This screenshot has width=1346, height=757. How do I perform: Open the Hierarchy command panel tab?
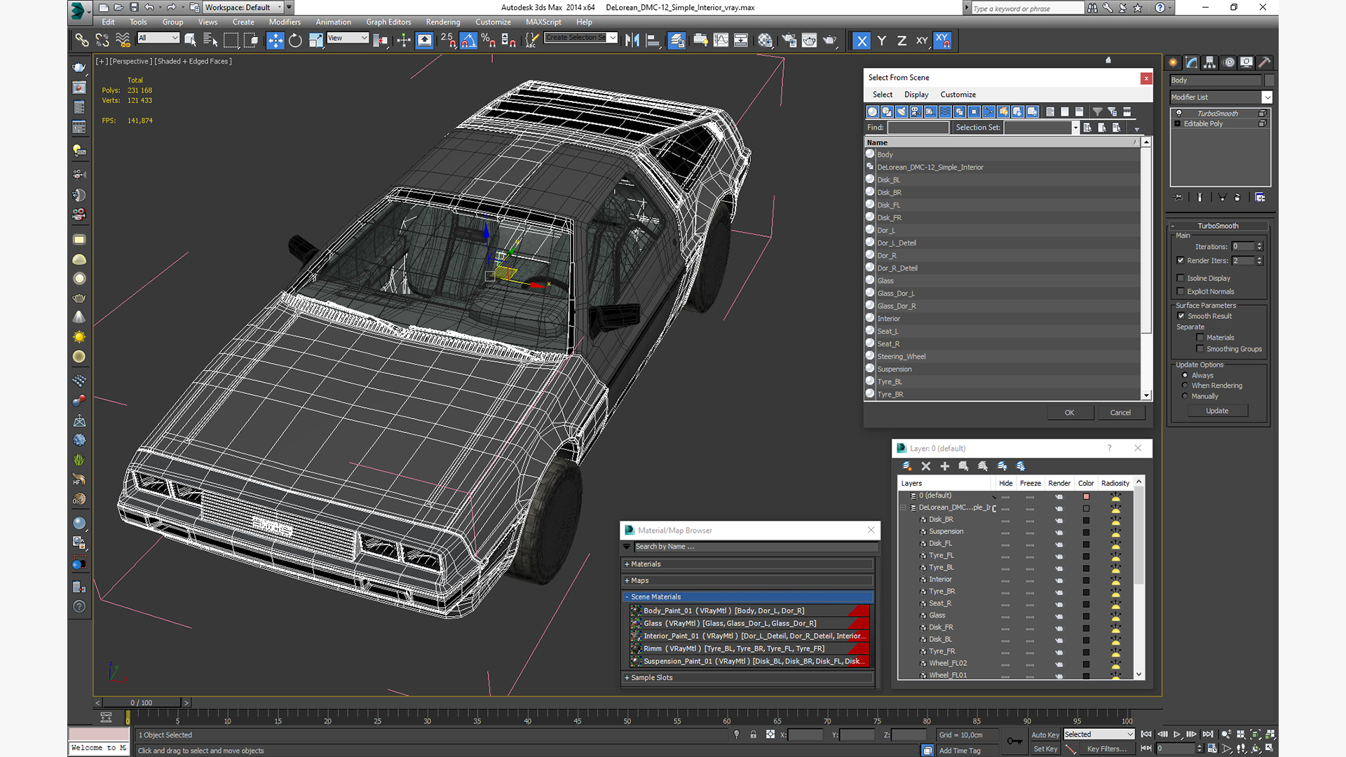pos(1210,62)
